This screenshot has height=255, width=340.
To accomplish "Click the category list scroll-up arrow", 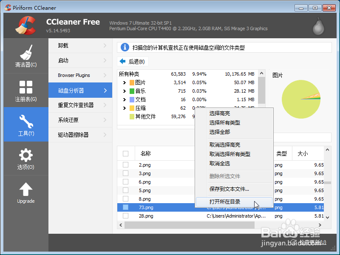I will tap(262, 73).
